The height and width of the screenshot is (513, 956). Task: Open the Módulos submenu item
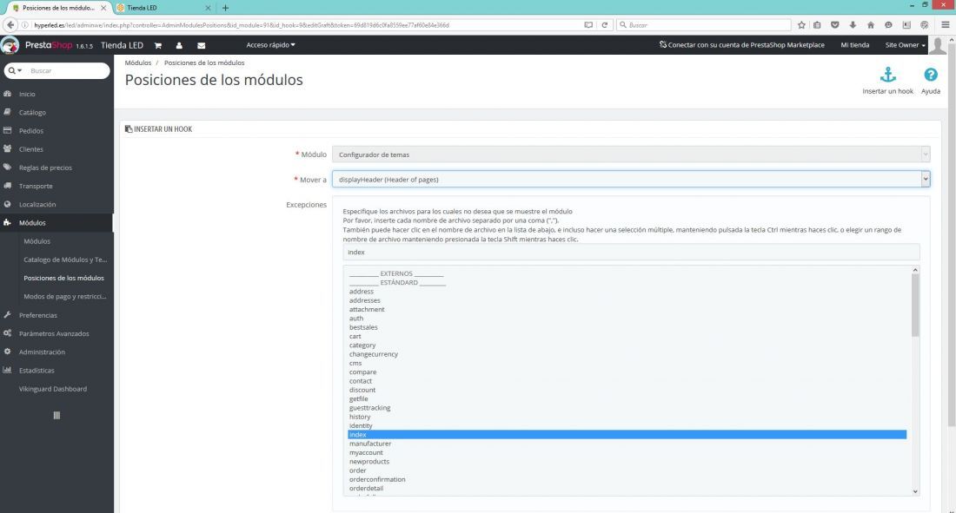click(x=37, y=241)
